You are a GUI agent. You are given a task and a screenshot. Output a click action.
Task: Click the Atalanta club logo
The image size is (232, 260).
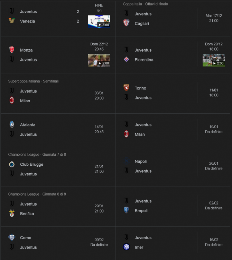(12, 124)
